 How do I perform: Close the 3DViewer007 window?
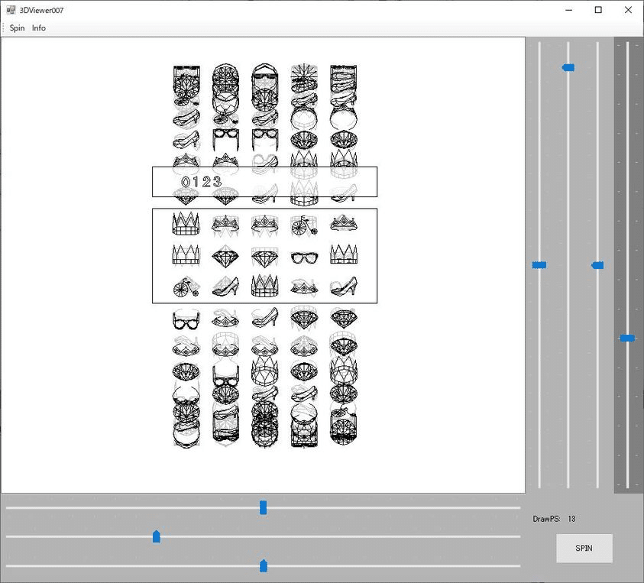pyautogui.click(x=629, y=10)
